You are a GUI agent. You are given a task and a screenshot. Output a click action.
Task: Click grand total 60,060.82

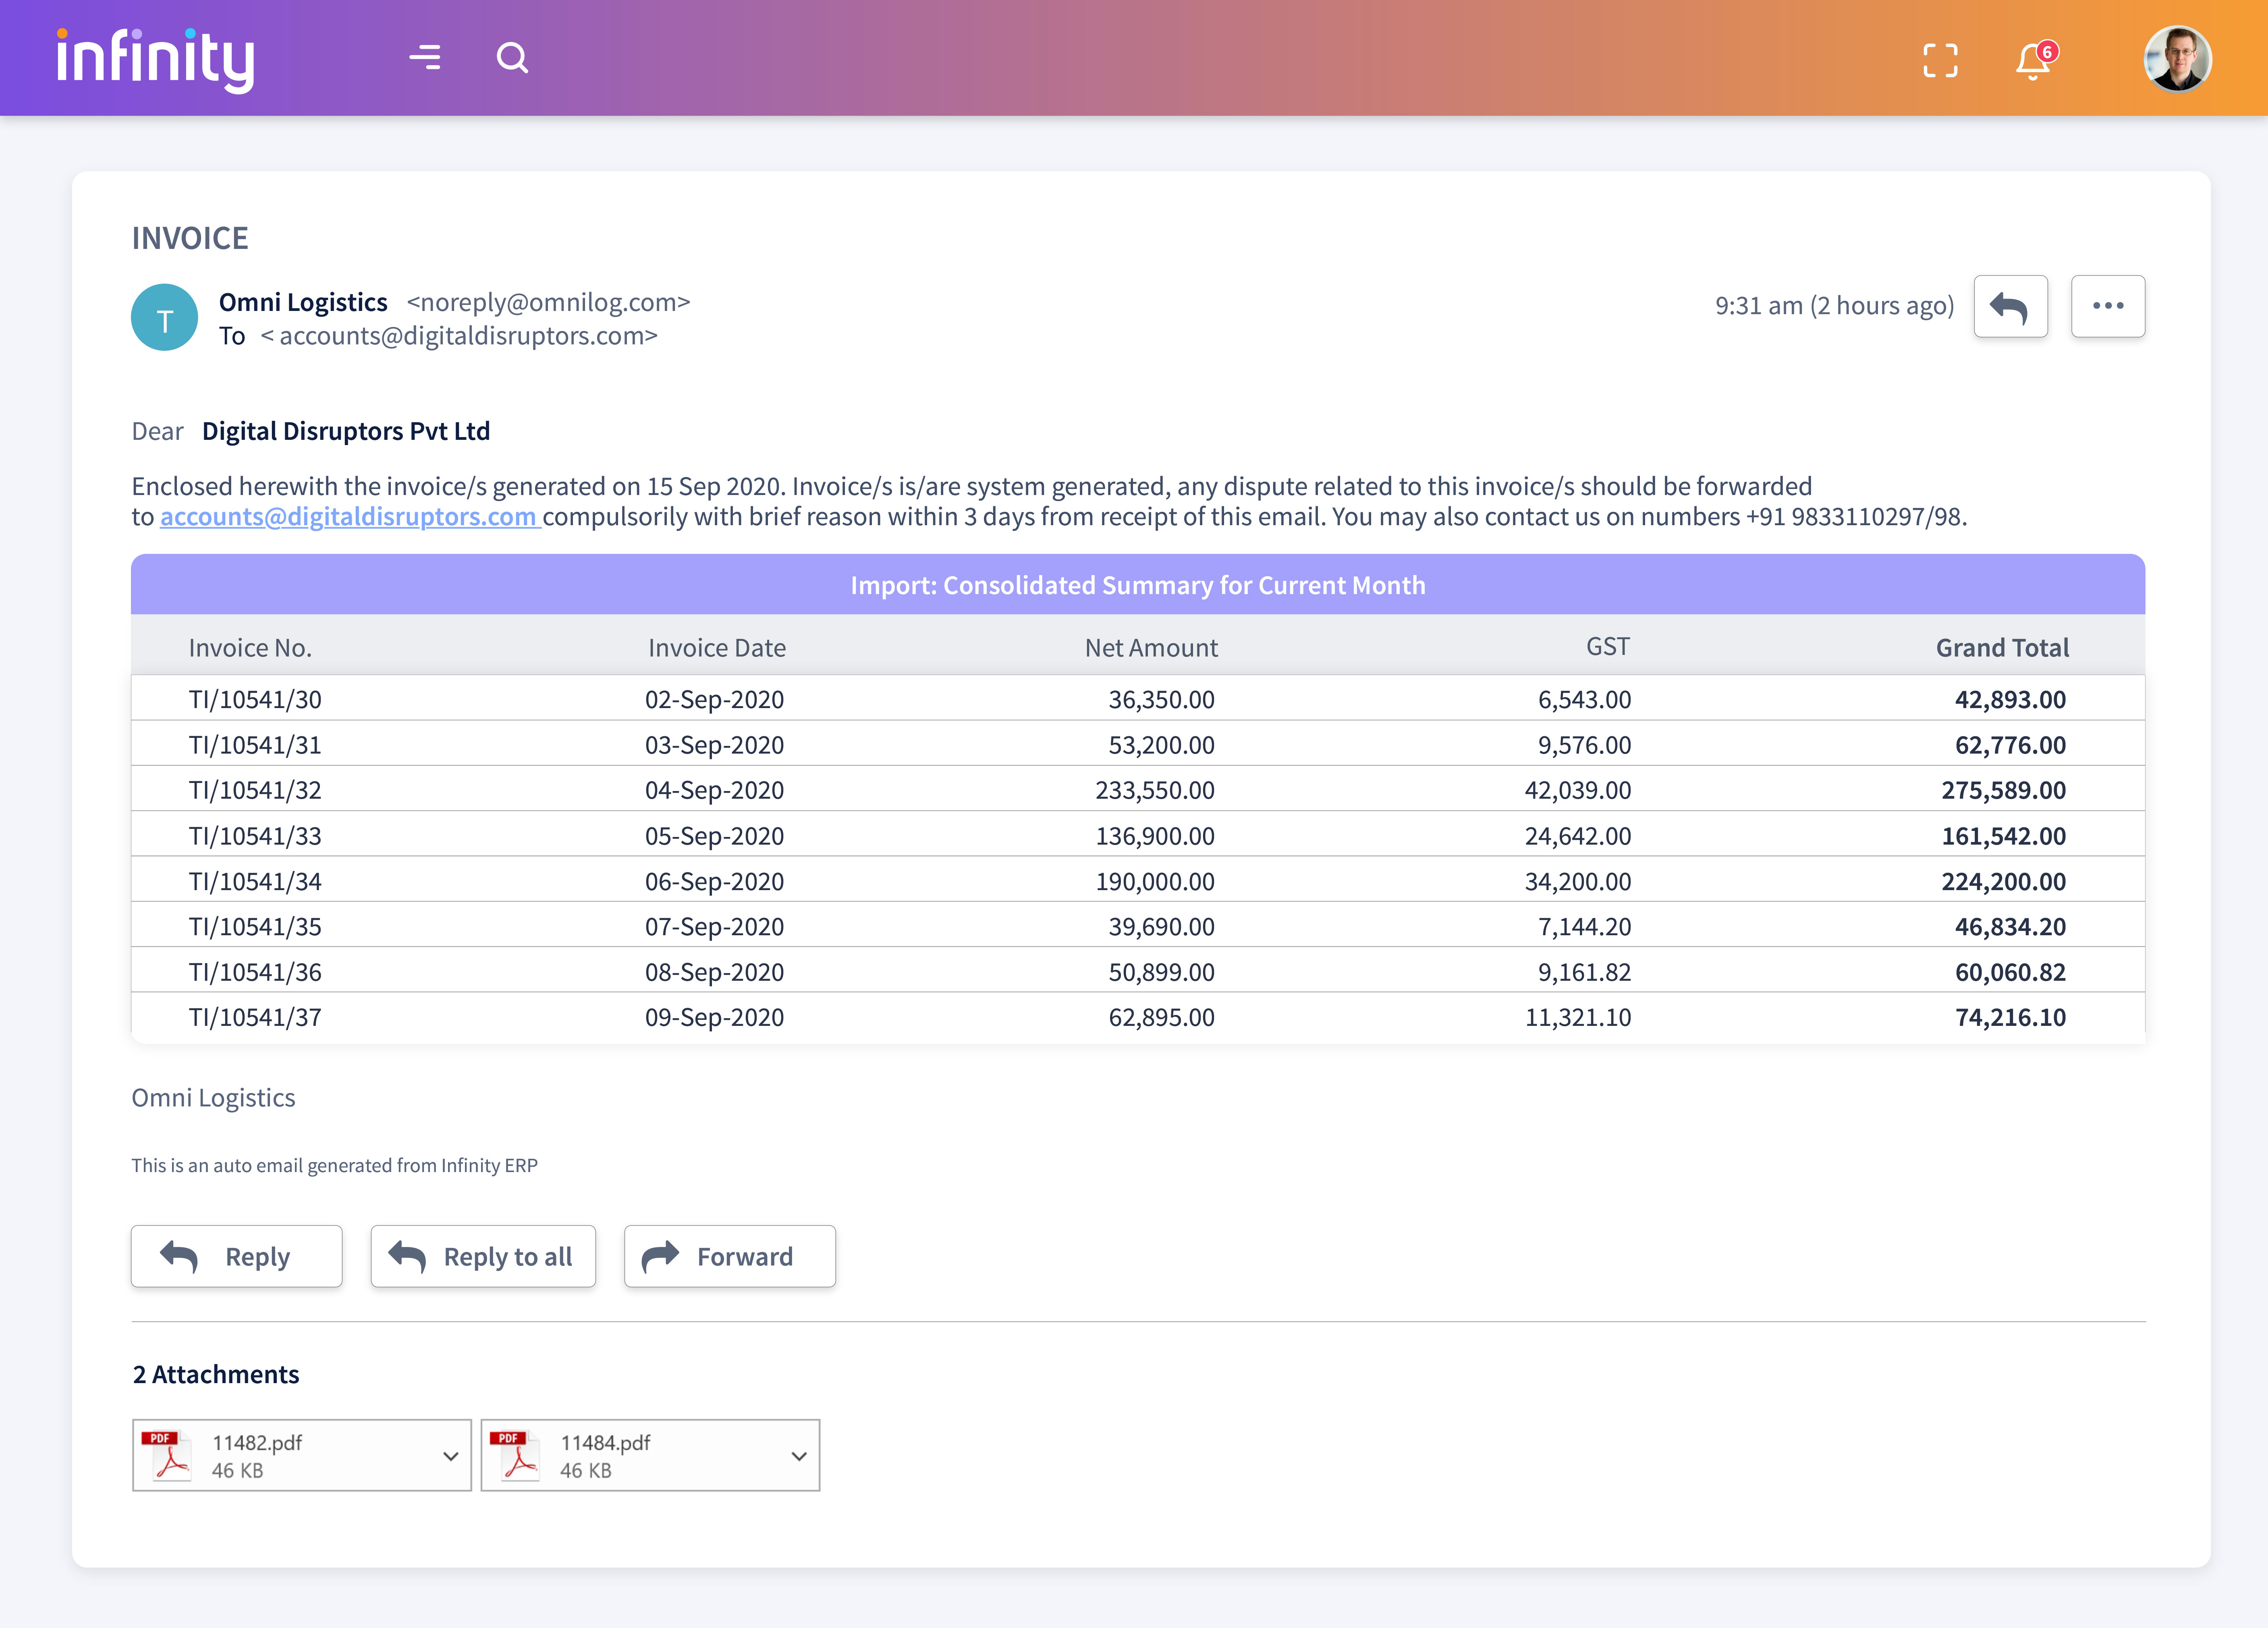pos(2010,971)
